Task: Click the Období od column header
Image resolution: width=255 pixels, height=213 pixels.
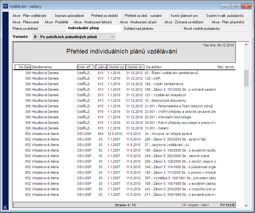Action: [x=116, y=67]
